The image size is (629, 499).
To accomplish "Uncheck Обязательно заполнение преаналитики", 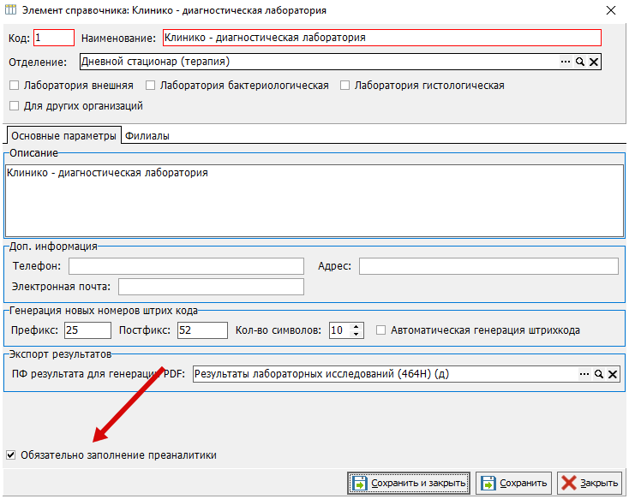I will (11, 454).
